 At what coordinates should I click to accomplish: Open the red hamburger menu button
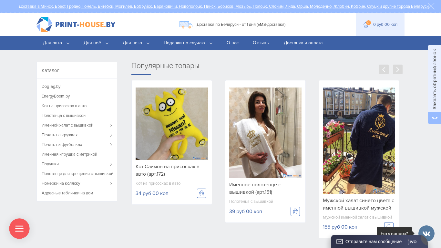pyautogui.click(x=19, y=229)
